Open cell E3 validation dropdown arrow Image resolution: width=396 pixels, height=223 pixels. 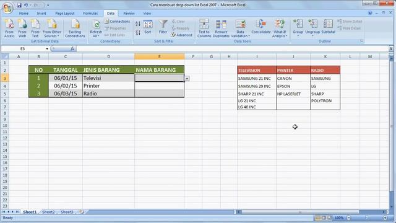(x=187, y=79)
